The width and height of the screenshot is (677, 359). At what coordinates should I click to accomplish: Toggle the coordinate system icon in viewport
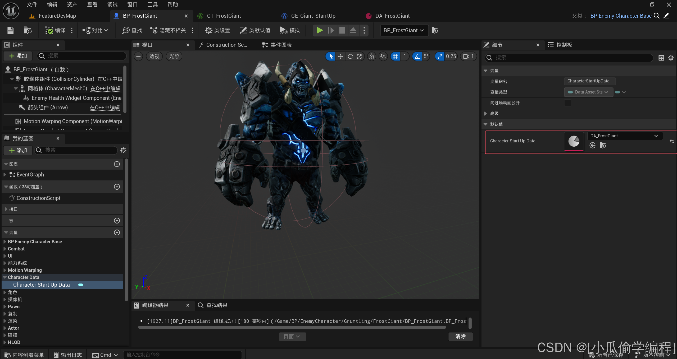point(372,56)
